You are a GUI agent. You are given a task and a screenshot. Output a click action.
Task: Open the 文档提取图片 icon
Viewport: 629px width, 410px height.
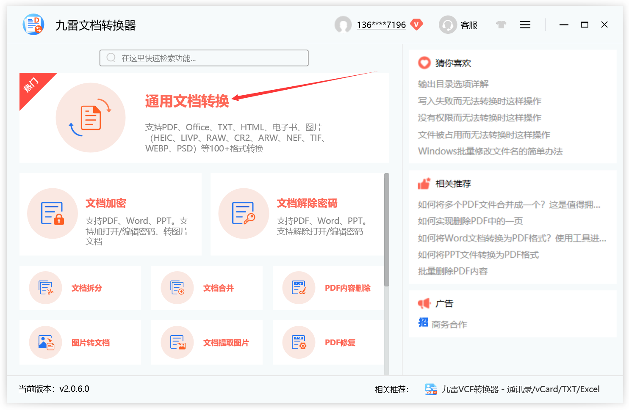point(177,342)
